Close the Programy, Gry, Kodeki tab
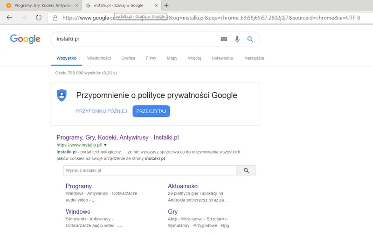The width and height of the screenshot is (373, 237). 76,6
